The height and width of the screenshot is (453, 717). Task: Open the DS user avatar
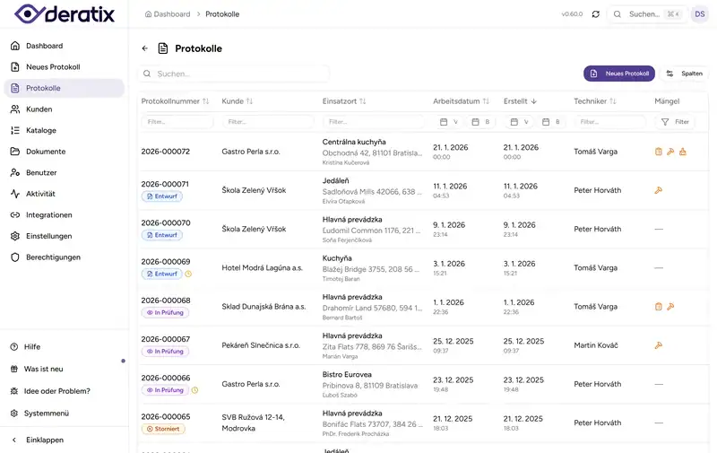[699, 14]
